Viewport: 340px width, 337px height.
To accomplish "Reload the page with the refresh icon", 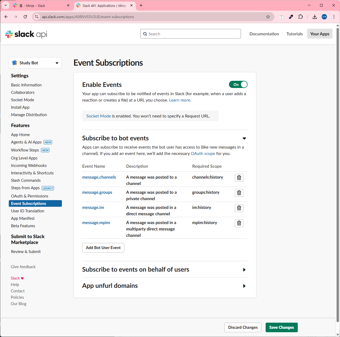I will click(25, 17).
